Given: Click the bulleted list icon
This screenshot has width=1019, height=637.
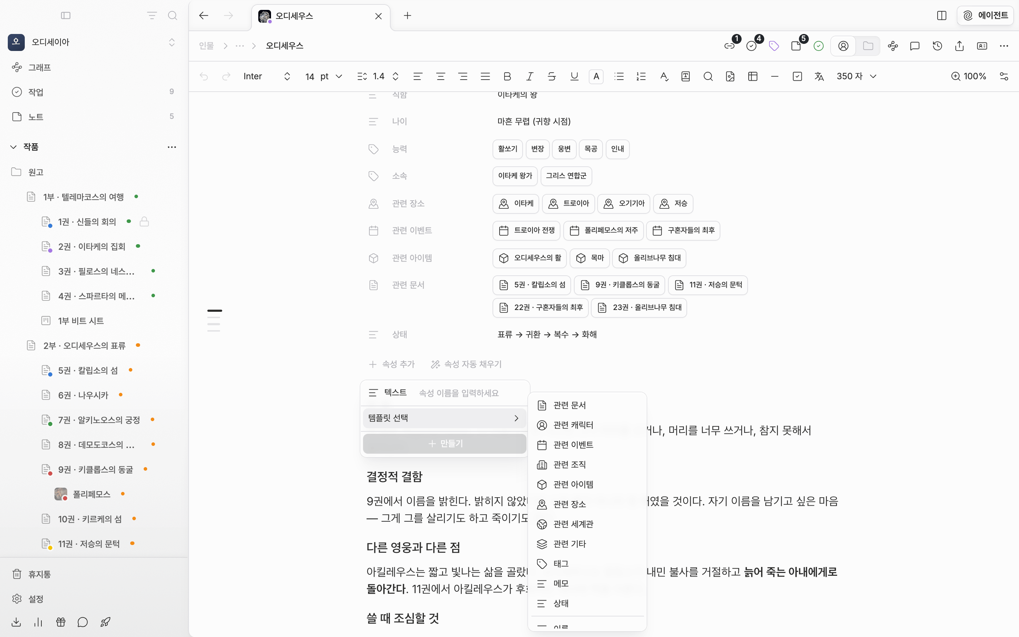Looking at the screenshot, I should point(618,76).
